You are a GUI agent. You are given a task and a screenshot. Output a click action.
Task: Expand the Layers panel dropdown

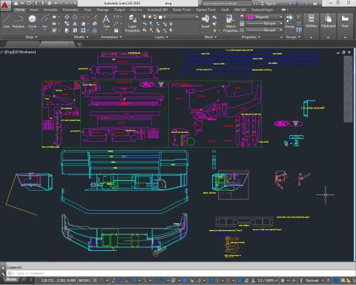pyautogui.click(x=162, y=37)
